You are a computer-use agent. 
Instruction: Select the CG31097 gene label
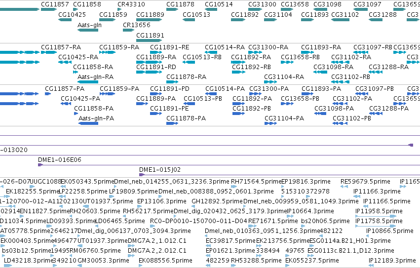click(x=367, y=4)
